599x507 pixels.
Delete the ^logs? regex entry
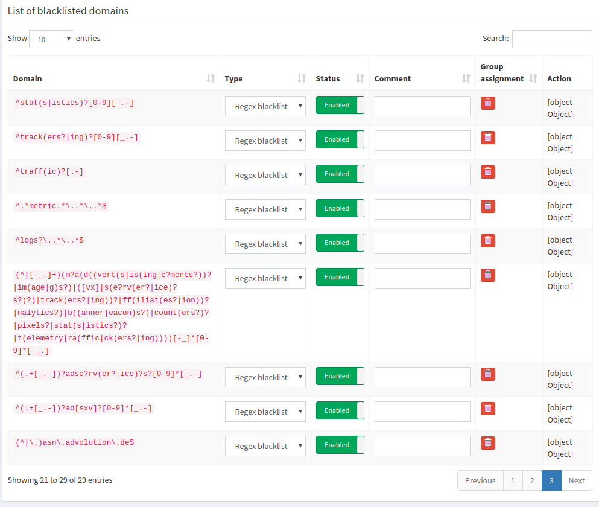[488, 241]
